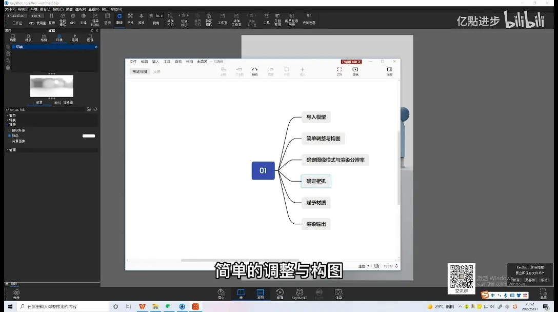Open KeyShot's 文件(F) menu

pyautogui.click(x=10, y=9)
